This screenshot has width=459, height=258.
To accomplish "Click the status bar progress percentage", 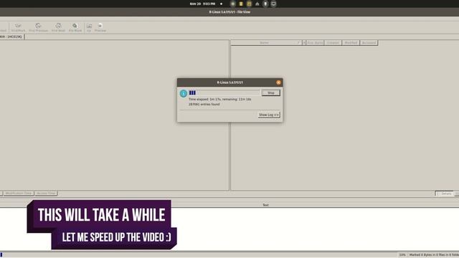I will (x=402, y=255).
